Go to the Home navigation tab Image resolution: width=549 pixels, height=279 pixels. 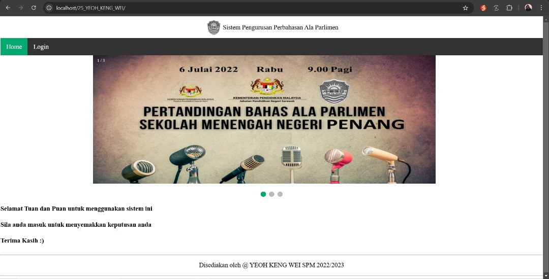point(14,47)
